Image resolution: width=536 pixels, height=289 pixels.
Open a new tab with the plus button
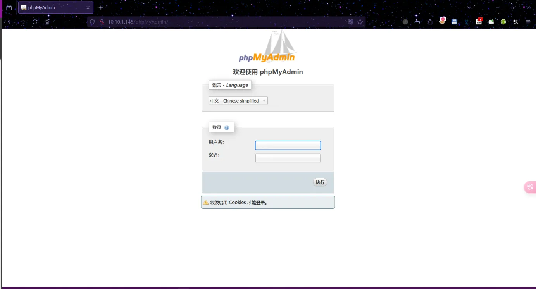coord(101,8)
